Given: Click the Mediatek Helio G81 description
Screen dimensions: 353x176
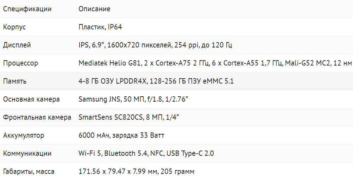Looking at the screenshot, I should pos(215,63).
